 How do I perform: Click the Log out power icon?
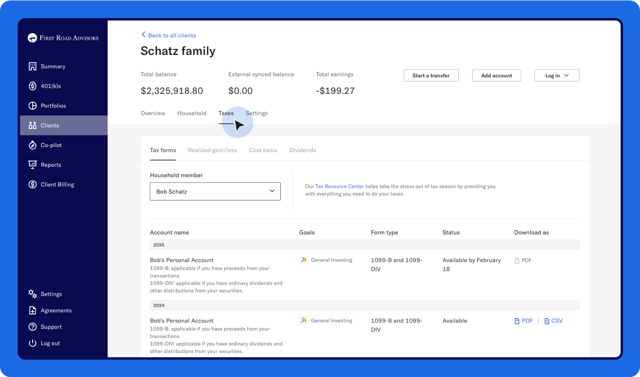33,343
